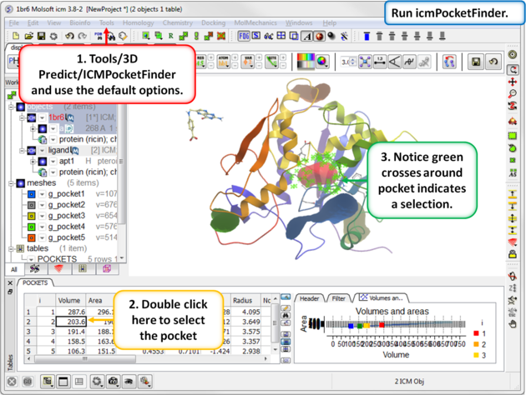Switch to the Filter tab in plot panel

337,297
